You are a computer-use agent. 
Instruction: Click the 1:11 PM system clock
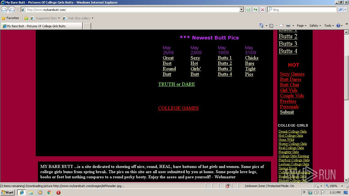tap(335, 192)
